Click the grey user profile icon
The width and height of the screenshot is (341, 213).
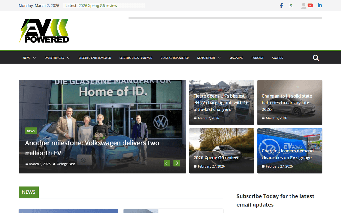[304, 6]
